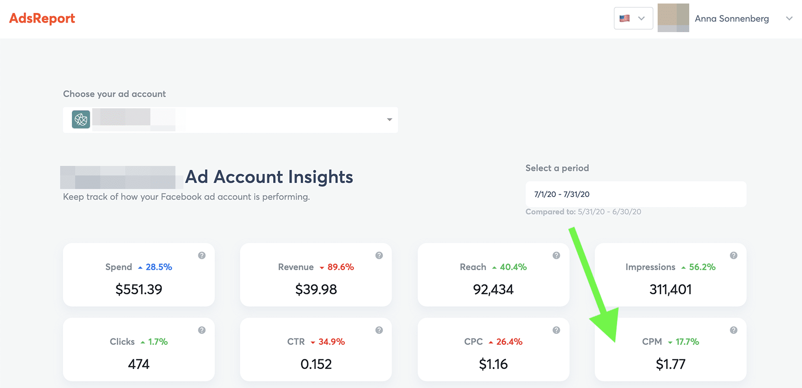Click the help icon on Spend card
Screen dimensions: 802x388
click(x=202, y=256)
